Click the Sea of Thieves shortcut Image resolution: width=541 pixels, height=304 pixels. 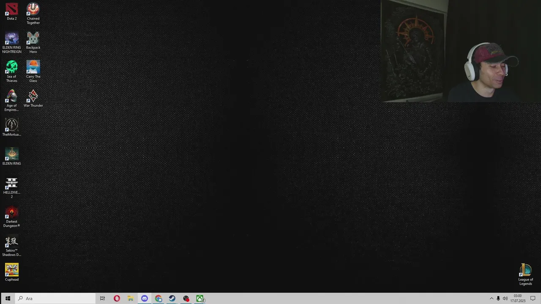[x=12, y=72]
